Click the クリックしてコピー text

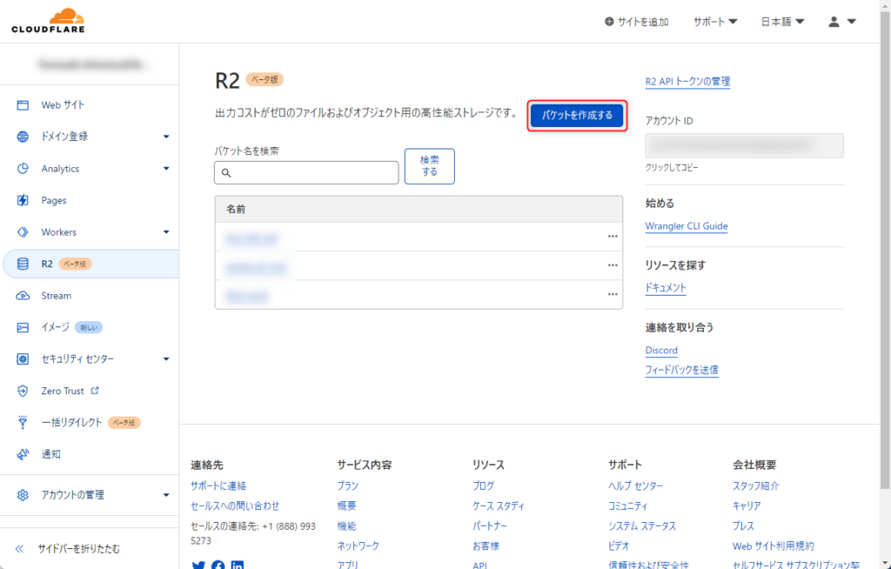pos(672,168)
